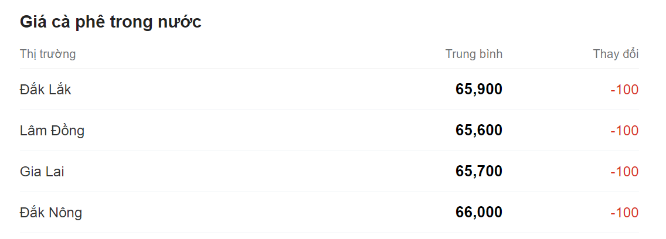Click the heading Giá cà phê trong nước
Screen dimensions: 666x239
pos(111,22)
